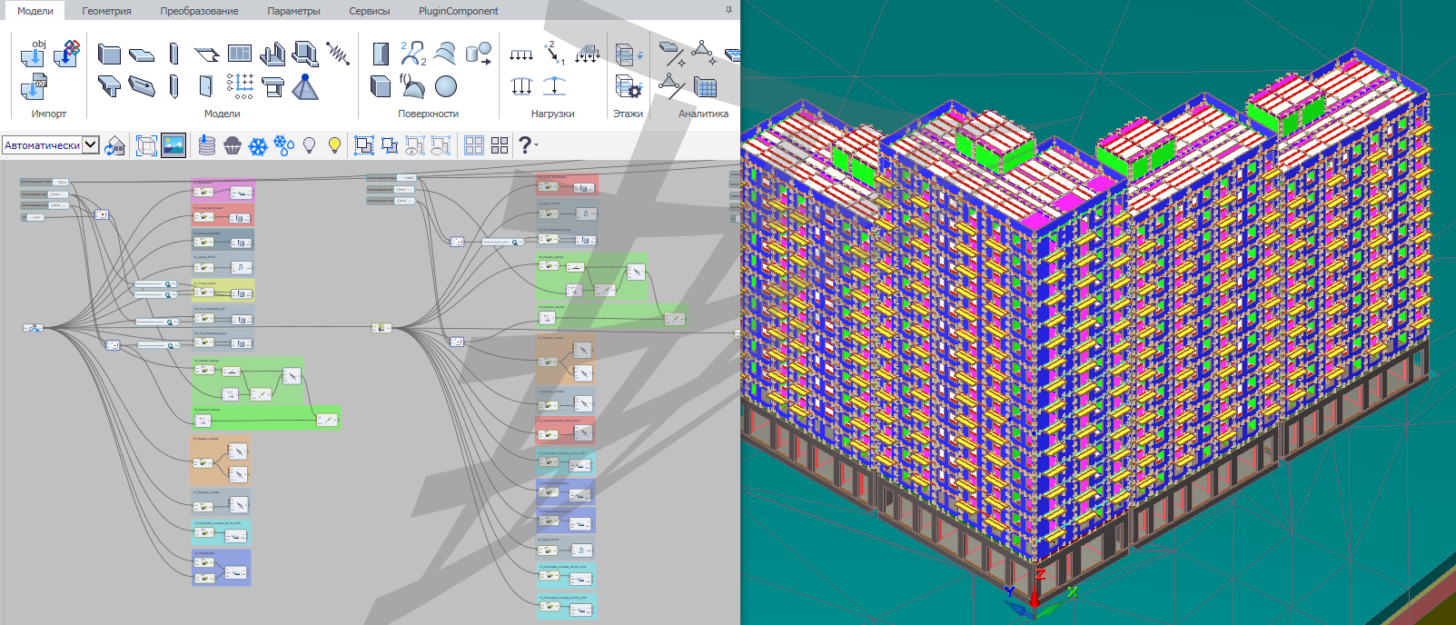
Task: Select the column model tool
Action: [173, 54]
